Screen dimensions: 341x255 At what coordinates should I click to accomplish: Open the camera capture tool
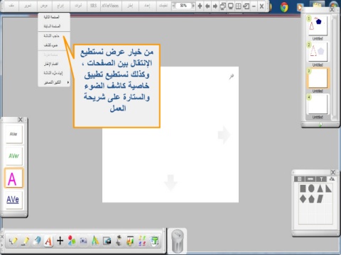(x=107, y=241)
